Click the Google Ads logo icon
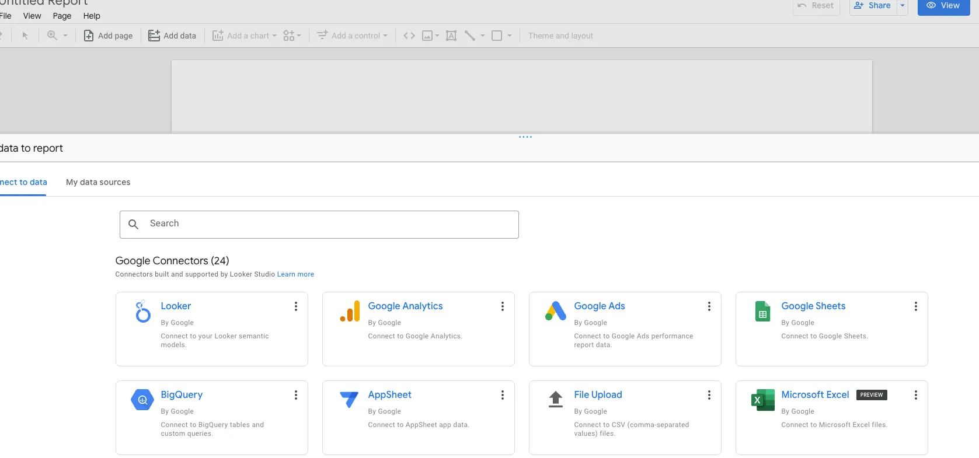979x458 pixels. coord(556,311)
